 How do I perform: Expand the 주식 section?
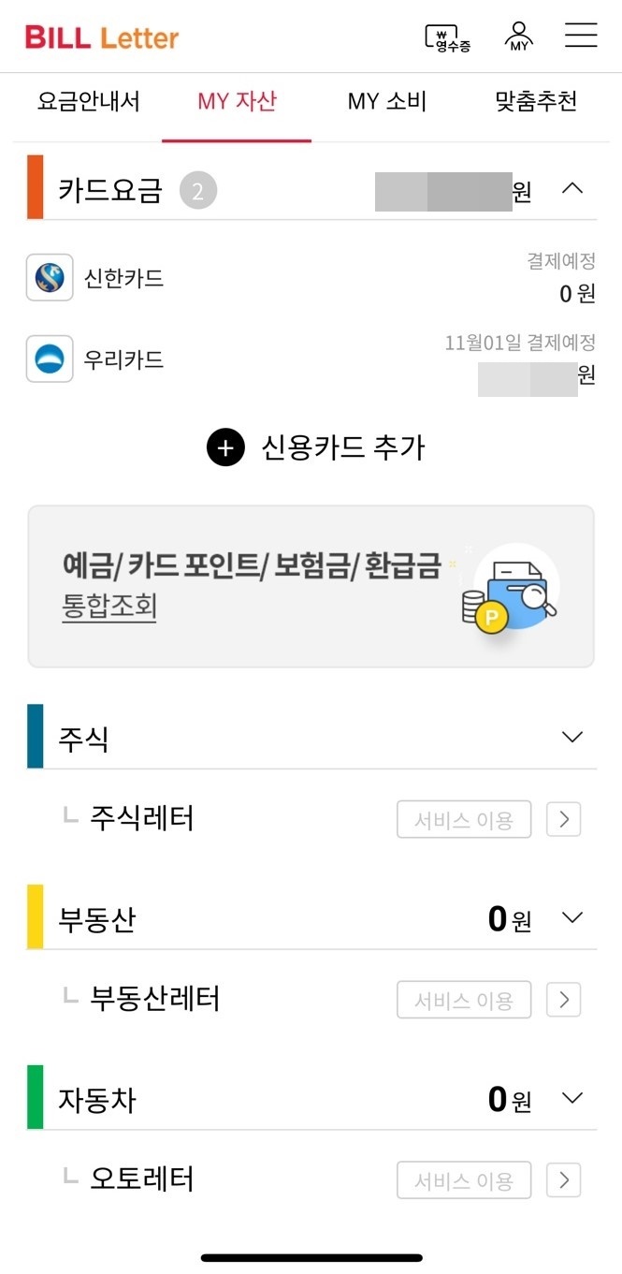click(x=571, y=737)
